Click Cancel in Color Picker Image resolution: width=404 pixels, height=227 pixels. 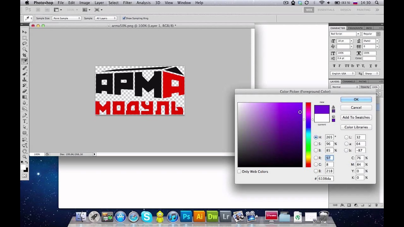[356, 108]
